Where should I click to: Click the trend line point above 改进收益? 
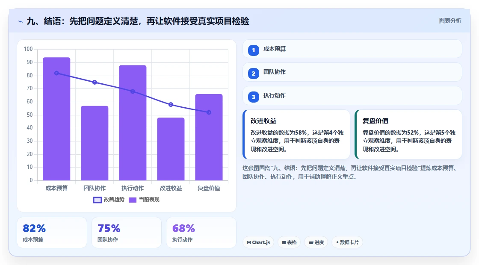(171, 104)
